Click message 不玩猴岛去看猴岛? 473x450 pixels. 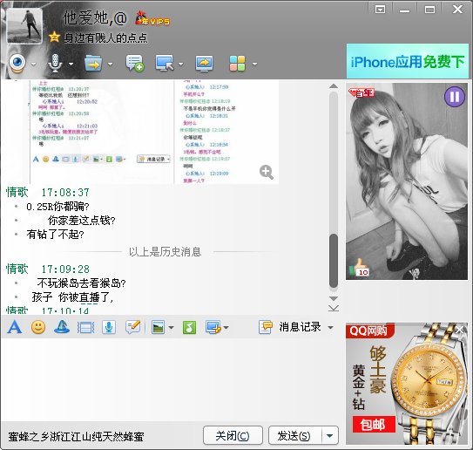pyautogui.click(x=82, y=283)
